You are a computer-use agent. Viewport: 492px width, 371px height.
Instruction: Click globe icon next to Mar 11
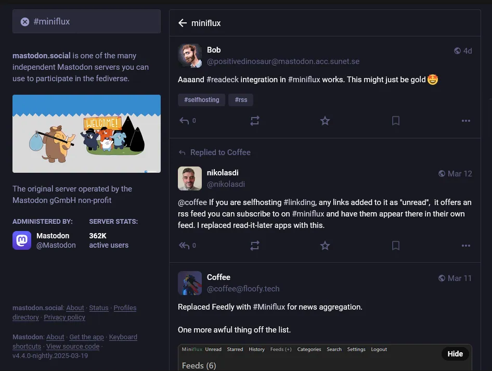[442, 278]
